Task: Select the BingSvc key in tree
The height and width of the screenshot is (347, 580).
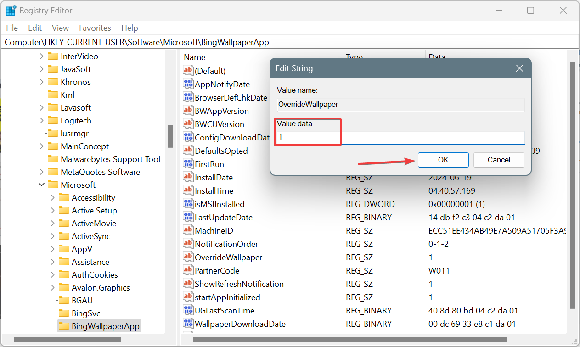Action: (x=86, y=313)
